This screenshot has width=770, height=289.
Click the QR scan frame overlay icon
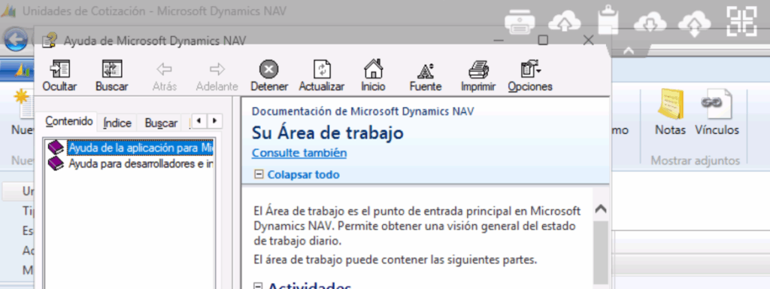pyautogui.click(x=741, y=20)
